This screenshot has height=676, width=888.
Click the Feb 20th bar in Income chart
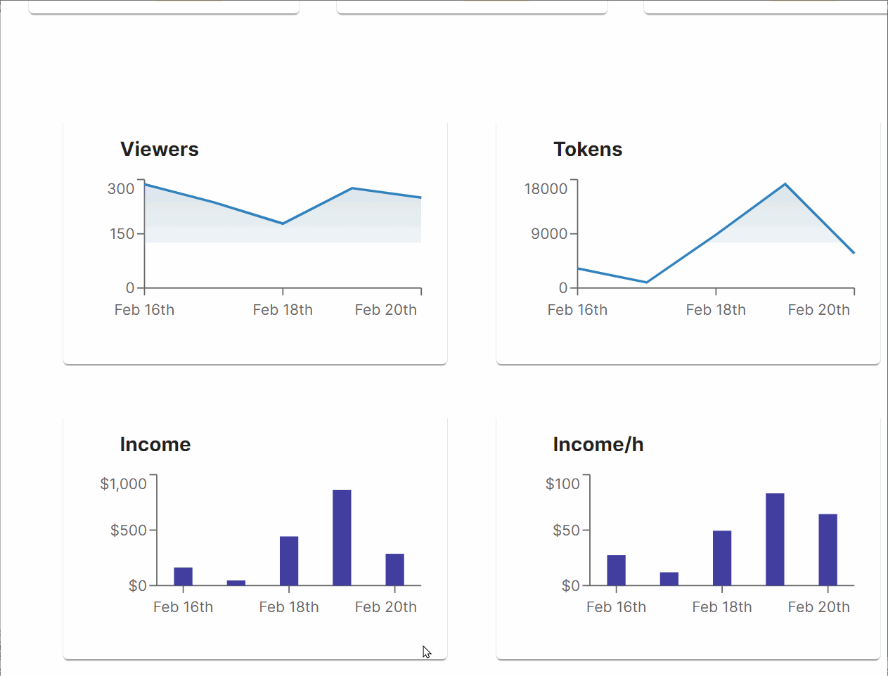(x=394, y=569)
